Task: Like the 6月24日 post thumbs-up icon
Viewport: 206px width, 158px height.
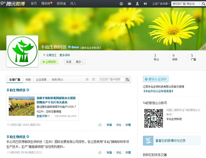Action: tap(100, 153)
